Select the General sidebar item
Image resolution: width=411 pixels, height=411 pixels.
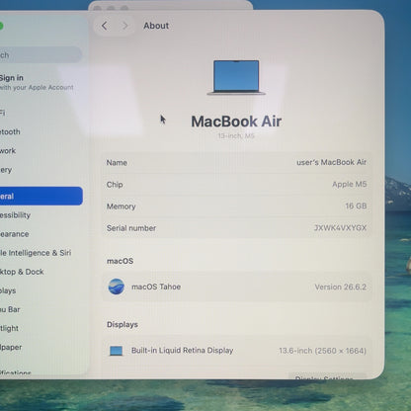(x=41, y=196)
